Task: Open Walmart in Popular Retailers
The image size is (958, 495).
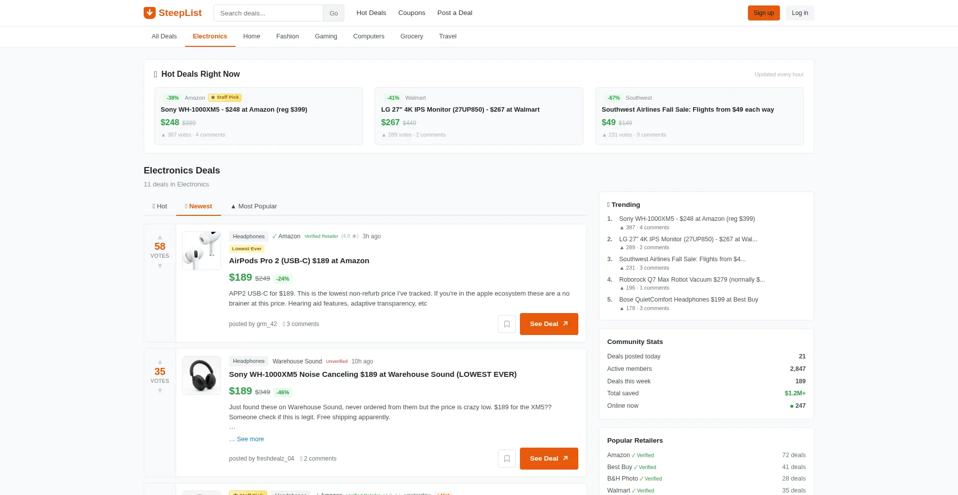Action: 618,491
